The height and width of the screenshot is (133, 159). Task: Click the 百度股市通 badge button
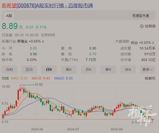pyautogui.click(x=141, y=16)
